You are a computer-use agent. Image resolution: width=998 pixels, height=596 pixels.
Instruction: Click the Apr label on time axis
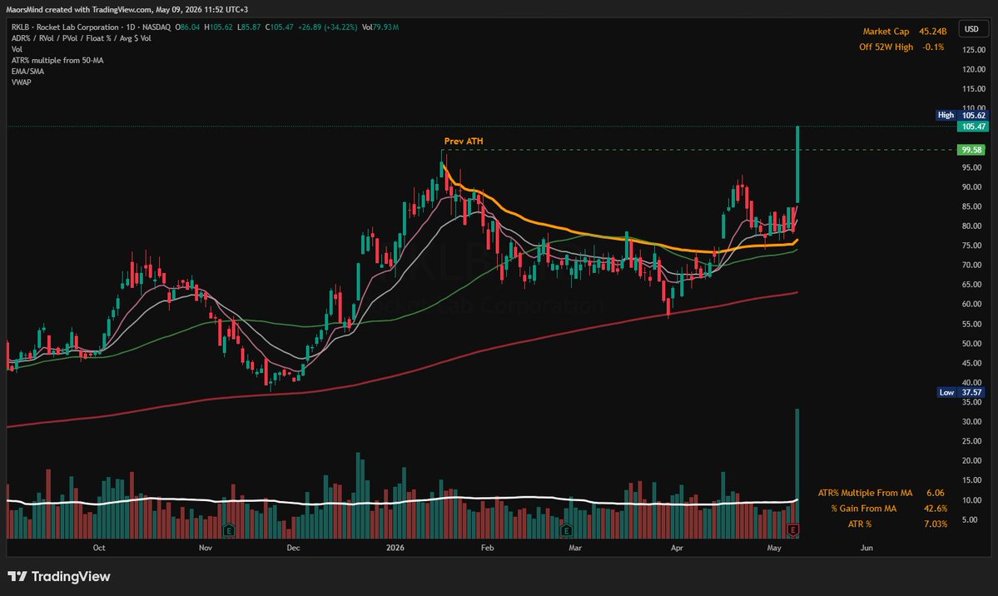click(x=677, y=548)
